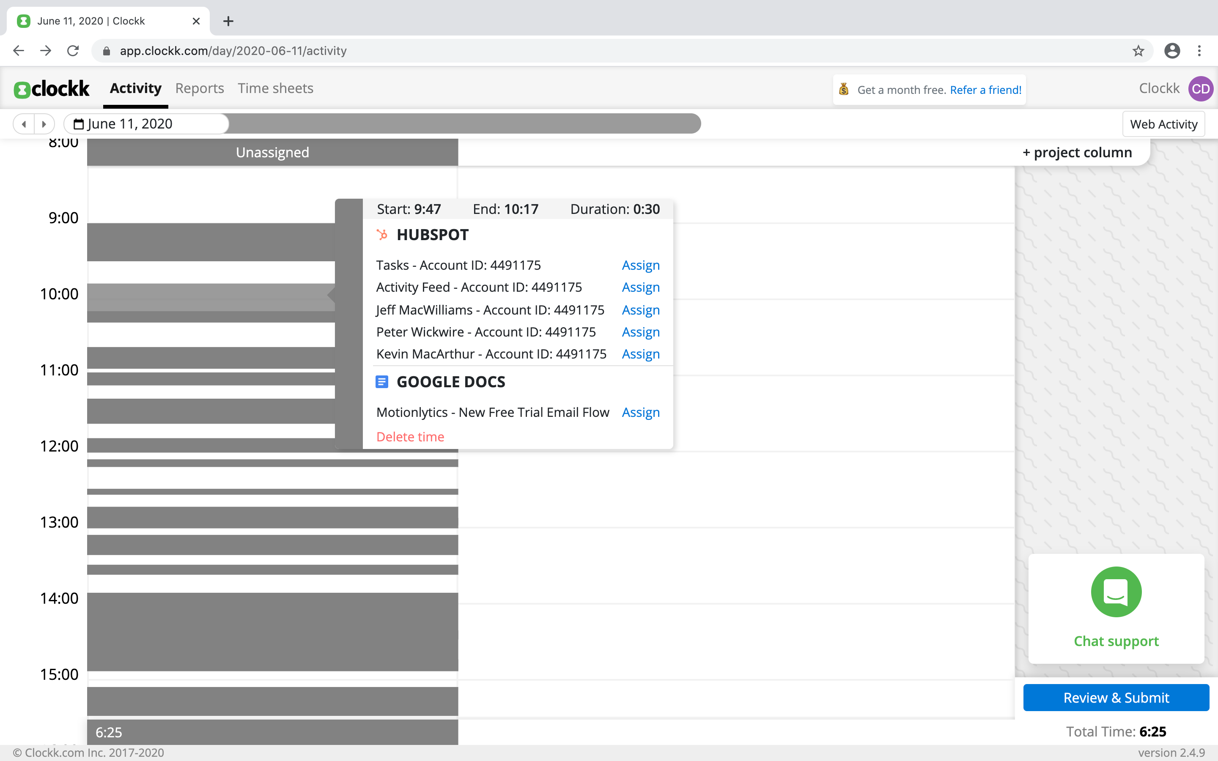The image size is (1218, 761).
Task: Click the address bar URL
Action: pos(233,51)
